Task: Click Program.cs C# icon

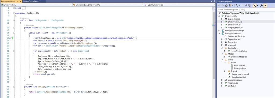Action: 226,83
